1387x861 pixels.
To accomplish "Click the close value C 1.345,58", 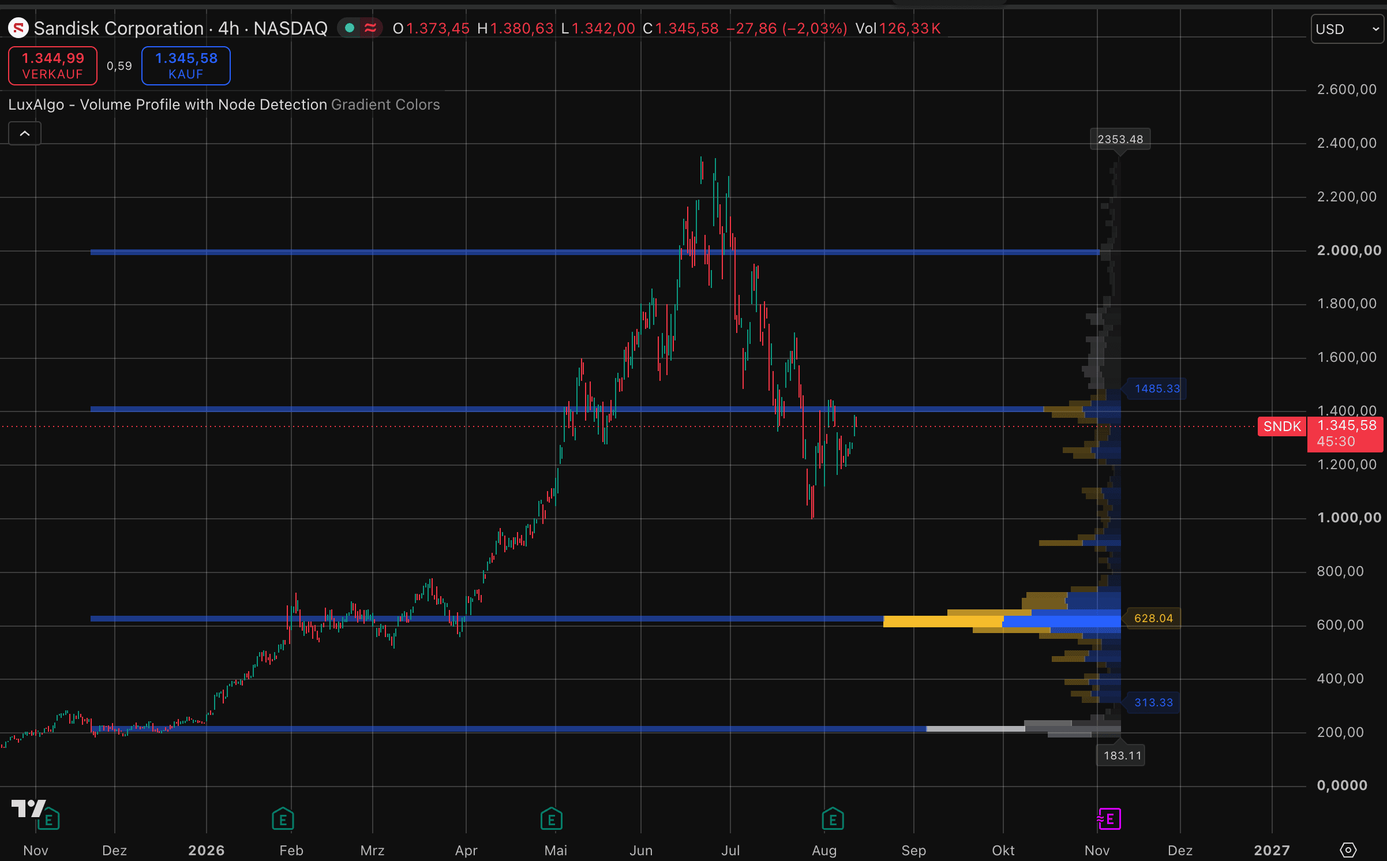I will [681, 28].
